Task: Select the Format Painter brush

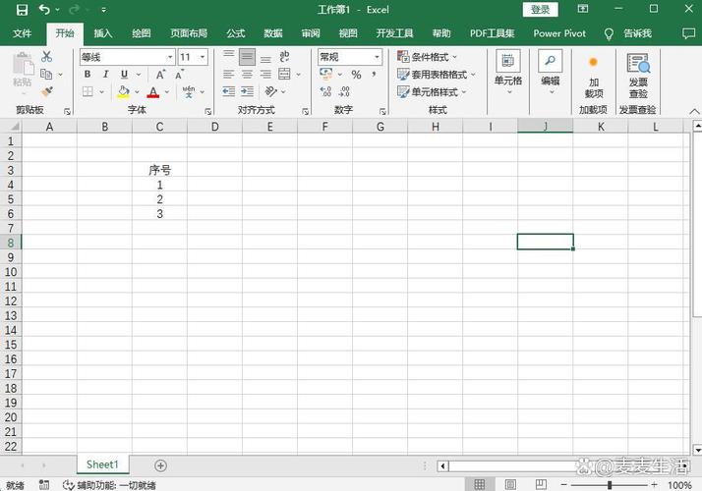Action: click(x=46, y=91)
